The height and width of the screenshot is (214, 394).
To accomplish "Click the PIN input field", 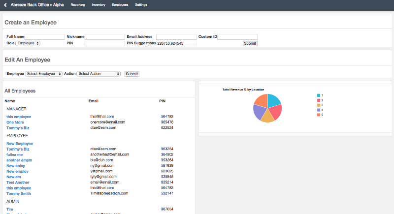I will pyautogui.click(x=104, y=43).
